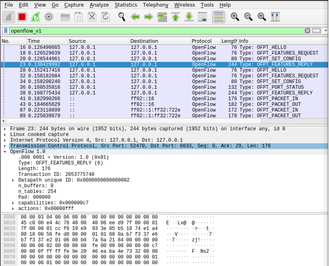Select packet 89 OFPT_PACKET_OUT row

click(164, 116)
